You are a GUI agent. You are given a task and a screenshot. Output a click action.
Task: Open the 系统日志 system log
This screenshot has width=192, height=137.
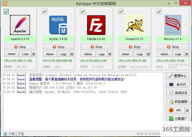click(x=178, y=93)
